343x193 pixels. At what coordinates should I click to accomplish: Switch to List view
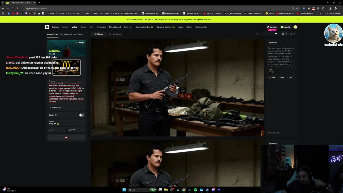[285, 34]
